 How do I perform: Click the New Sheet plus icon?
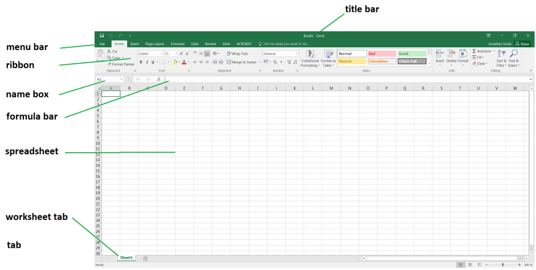point(145,259)
